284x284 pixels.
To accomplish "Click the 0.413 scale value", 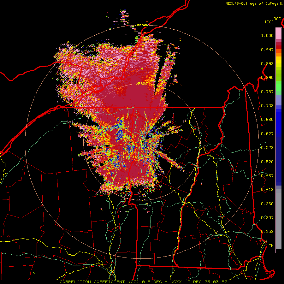I will [267, 190].
